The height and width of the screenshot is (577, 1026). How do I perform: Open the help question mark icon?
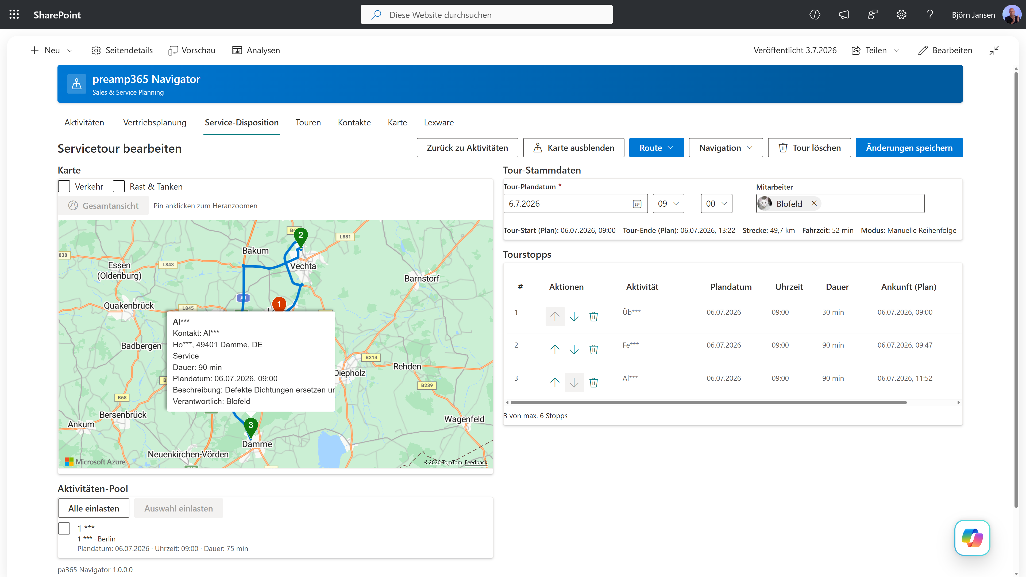point(930,15)
